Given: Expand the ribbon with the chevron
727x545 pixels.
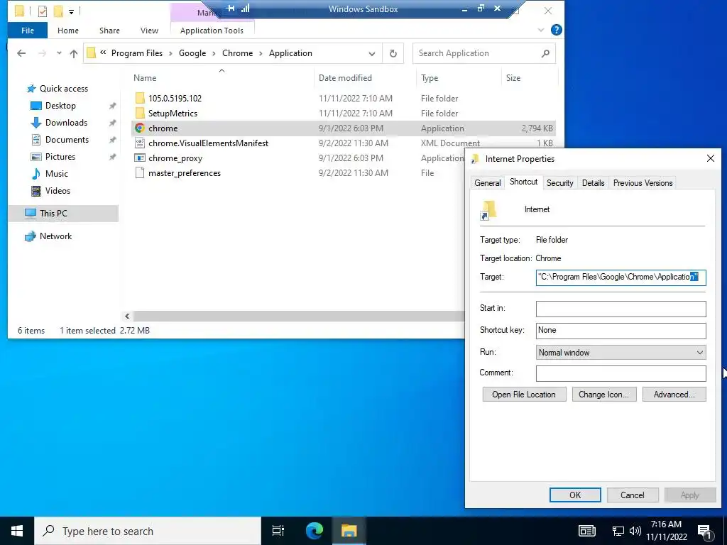Looking at the screenshot, I should coord(540,30).
